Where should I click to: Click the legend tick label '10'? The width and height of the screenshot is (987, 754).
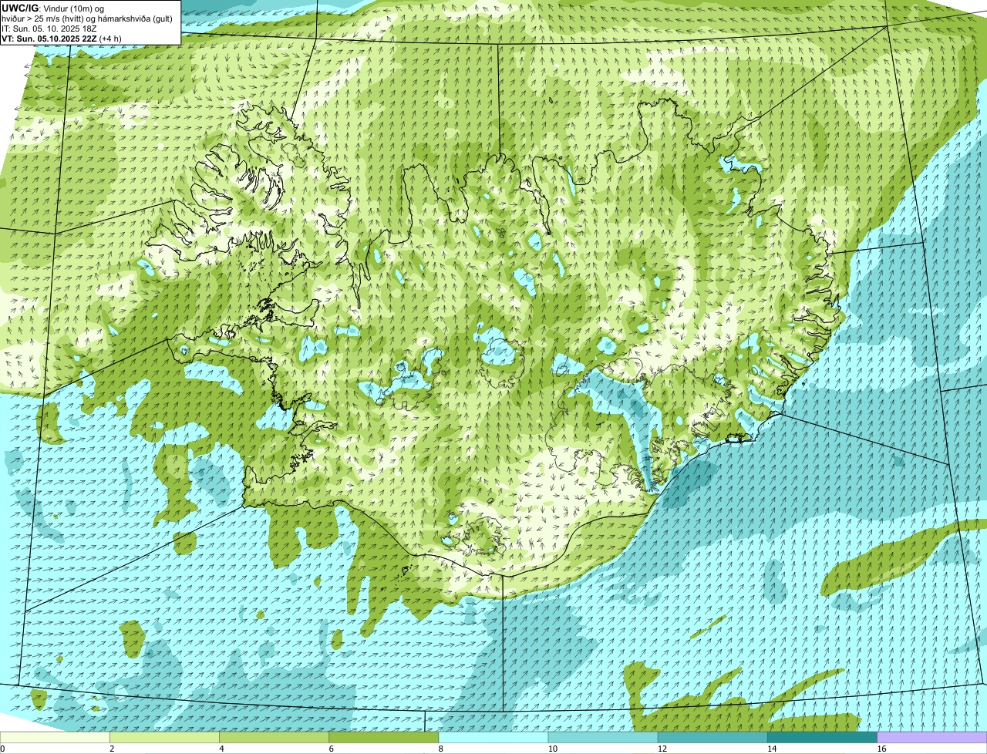[553, 749]
